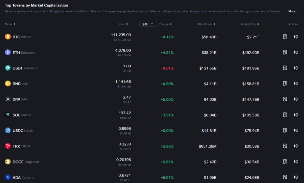This screenshot has height=183, width=304.
Task: Click trade candlestick icon in the BTC row
Action: [295, 36]
